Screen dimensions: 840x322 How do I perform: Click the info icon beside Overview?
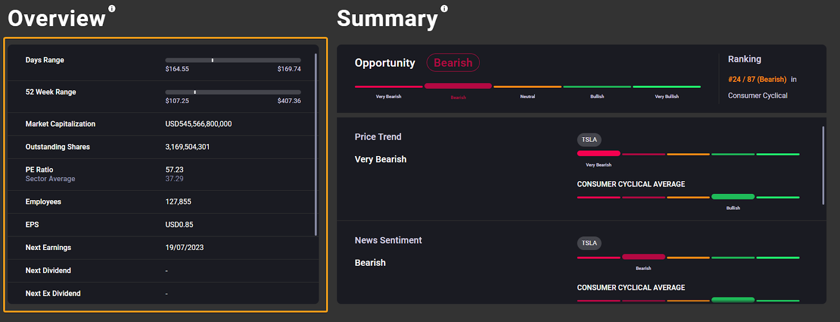(112, 8)
